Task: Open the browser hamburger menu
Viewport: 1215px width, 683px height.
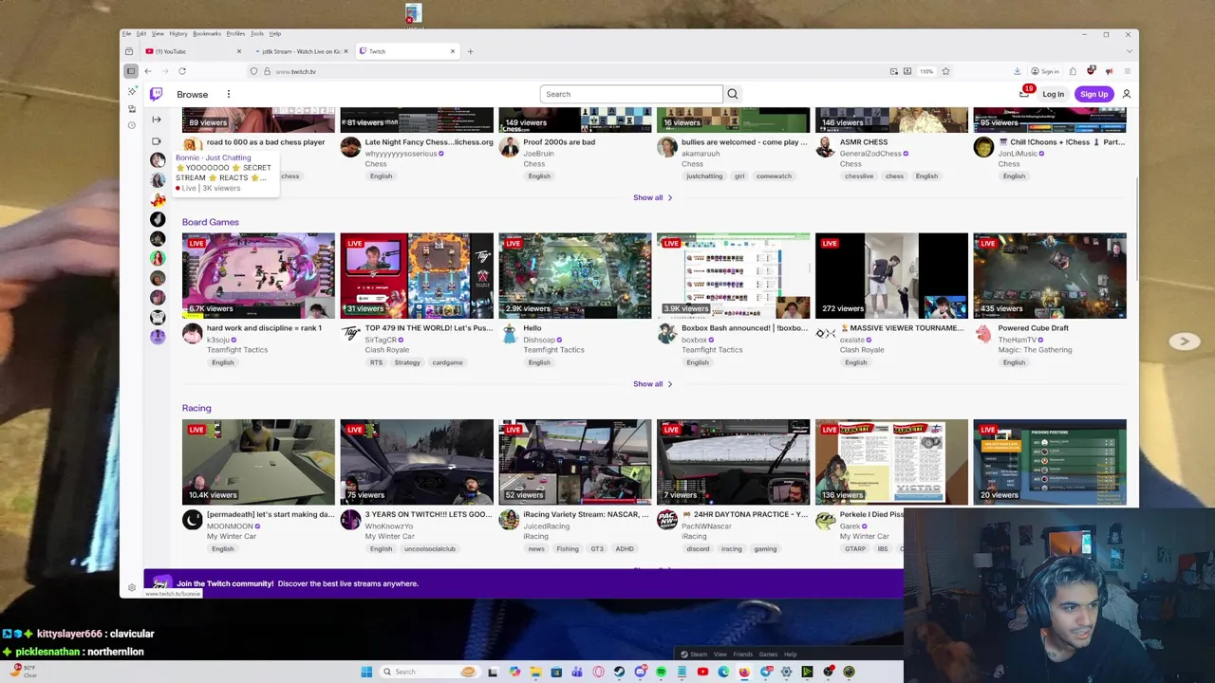Action: [1128, 71]
